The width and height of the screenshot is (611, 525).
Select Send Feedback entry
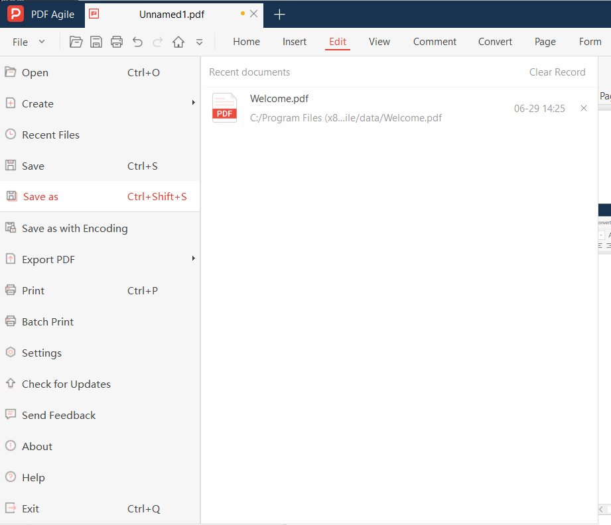(100, 415)
